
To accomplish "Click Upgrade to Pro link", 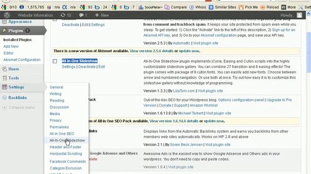I will coord(279,100).
